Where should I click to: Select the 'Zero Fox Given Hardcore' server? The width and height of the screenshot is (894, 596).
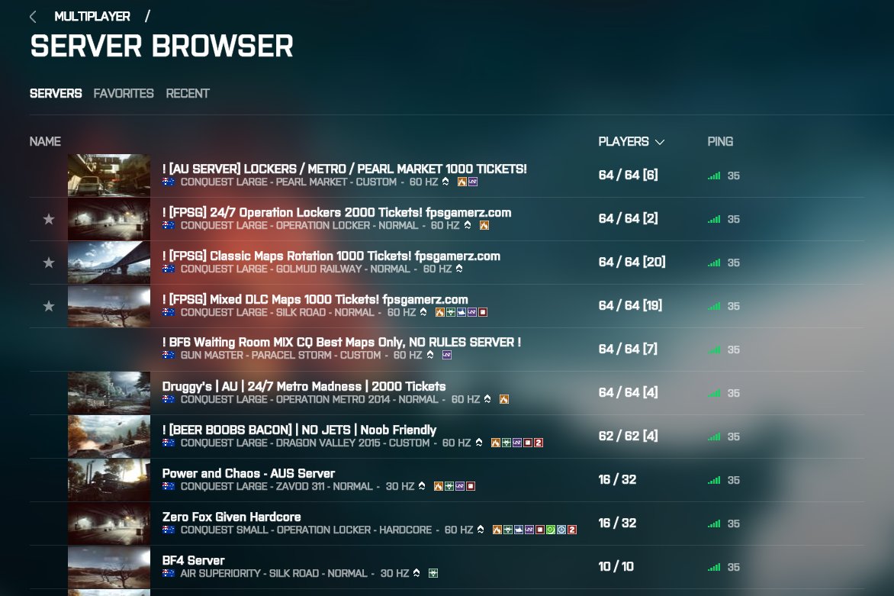click(x=447, y=524)
